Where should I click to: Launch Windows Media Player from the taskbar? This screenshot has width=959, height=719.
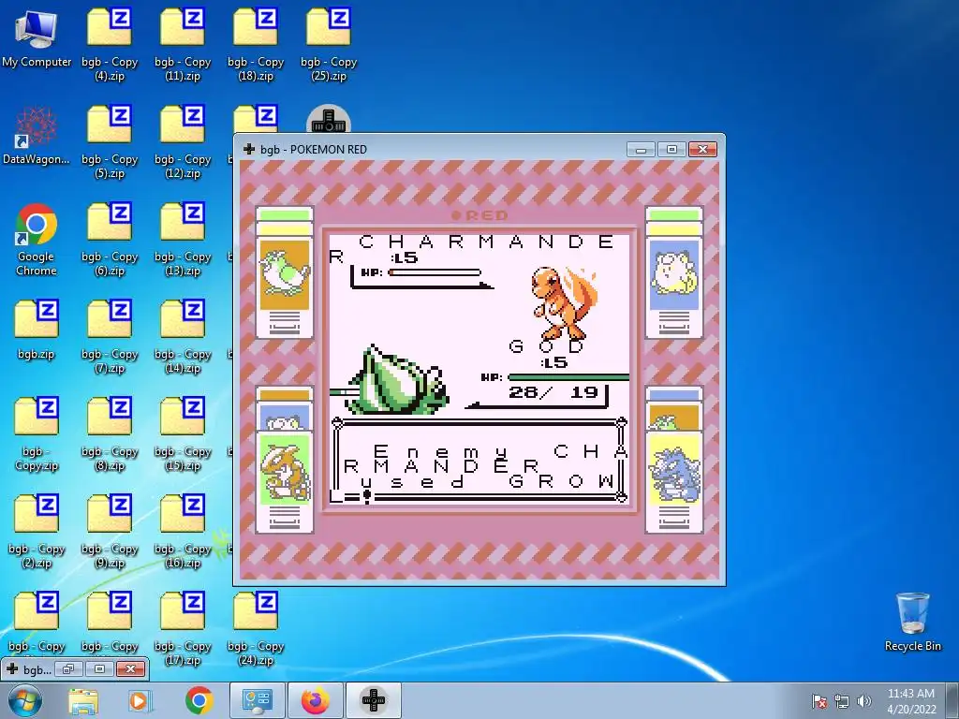(139, 701)
